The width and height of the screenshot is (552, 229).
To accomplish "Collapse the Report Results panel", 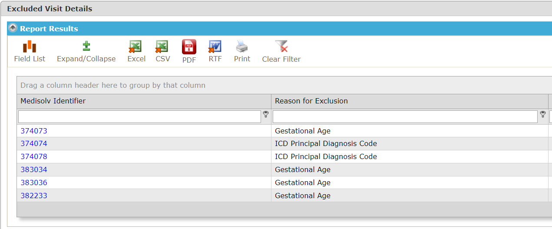I will 13,28.
